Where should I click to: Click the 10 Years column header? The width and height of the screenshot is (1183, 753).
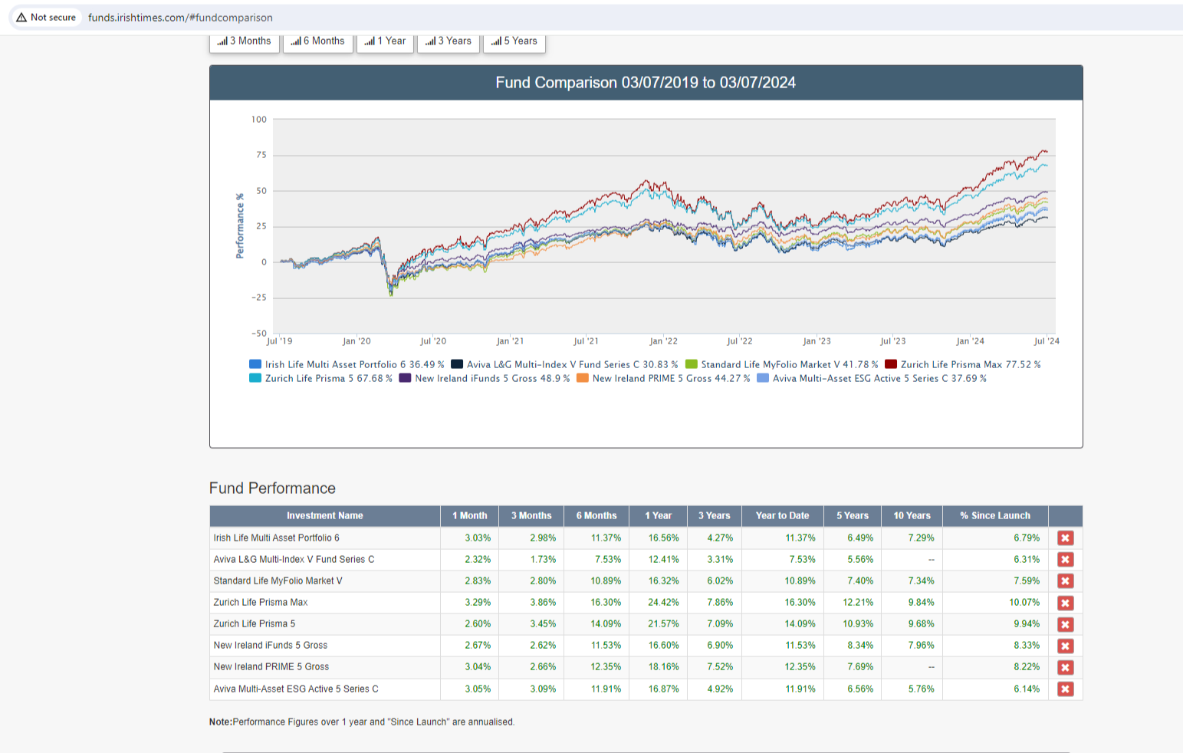tap(912, 516)
